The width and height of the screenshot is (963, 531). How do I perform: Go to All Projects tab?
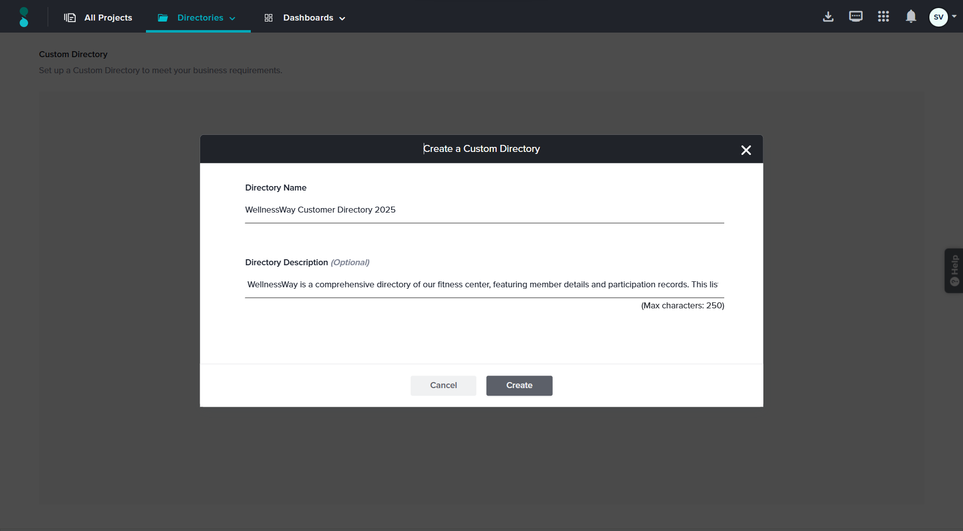click(108, 18)
